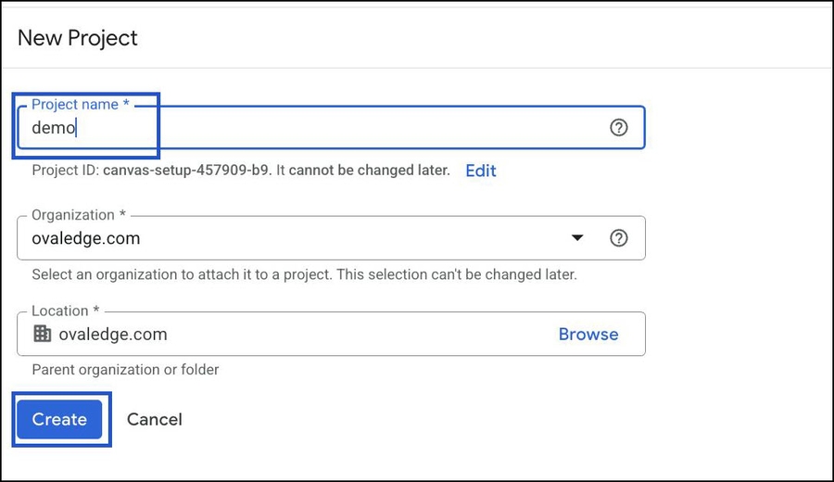The height and width of the screenshot is (482, 834).
Task: Click the "Select an organization" helper text
Action: point(304,275)
